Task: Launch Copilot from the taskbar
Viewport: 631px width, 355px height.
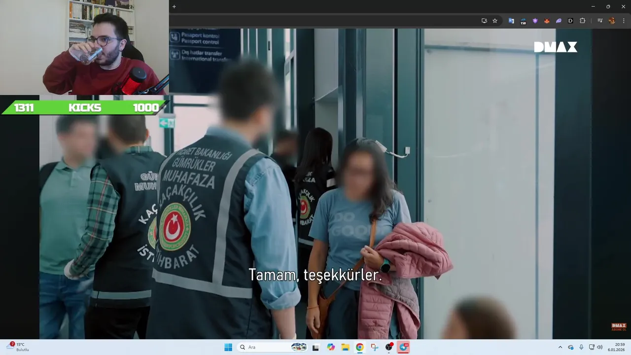Action: pyautogui.click(x=331, y=347)
